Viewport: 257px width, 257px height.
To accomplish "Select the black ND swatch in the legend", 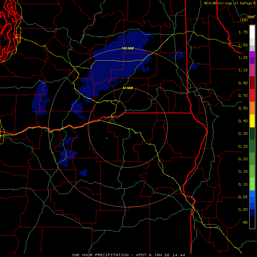I will tap(252, 222).
